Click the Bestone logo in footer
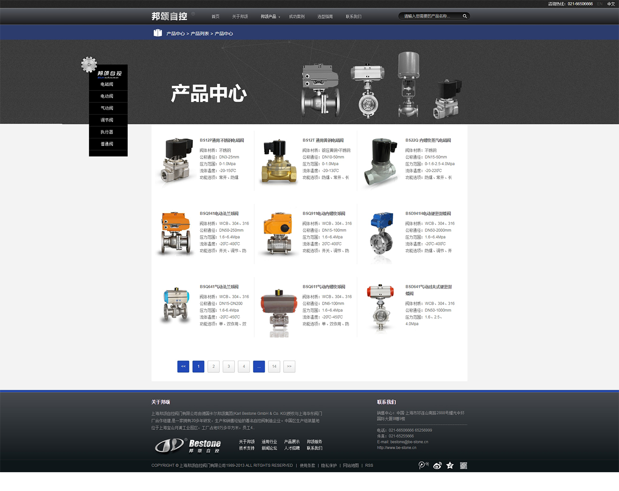The image size is (619, 491). point(188,445)
